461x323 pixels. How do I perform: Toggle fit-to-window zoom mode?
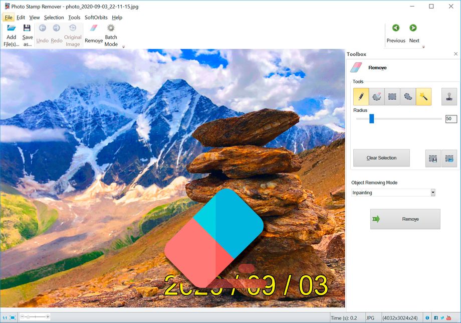point(13,316)
